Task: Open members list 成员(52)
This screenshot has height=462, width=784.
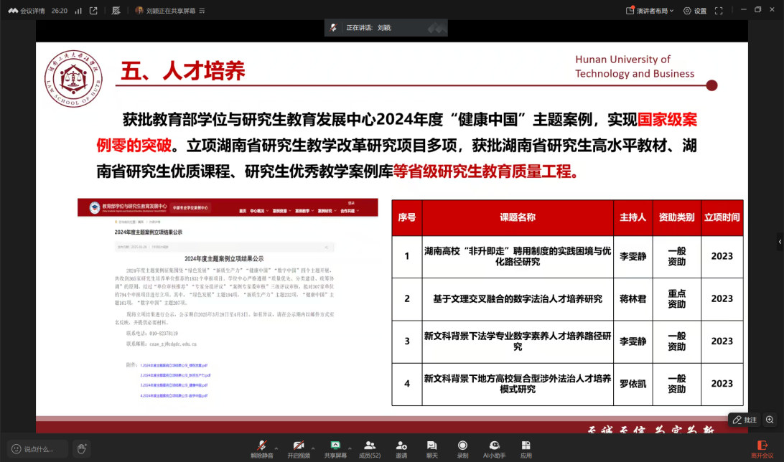Action: (x=370, y=448)
